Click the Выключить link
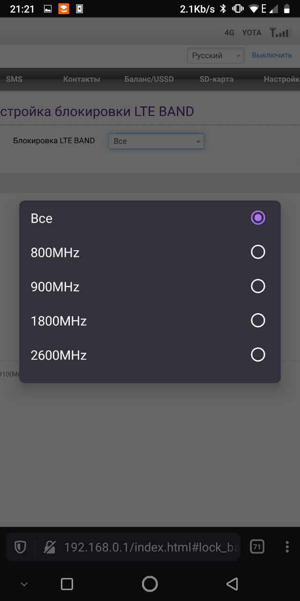This screenshot has height=601, width=300. pyautogui.click(x=272, y=55)
